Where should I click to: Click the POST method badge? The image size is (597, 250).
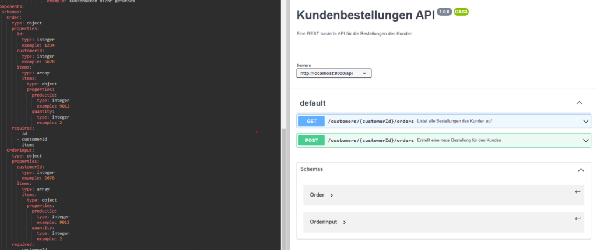(x=311, y=140)
